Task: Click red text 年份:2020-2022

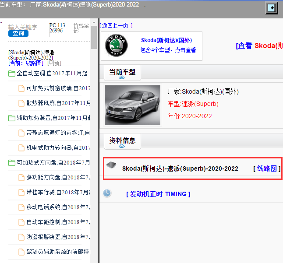Action: click(190, 116)
